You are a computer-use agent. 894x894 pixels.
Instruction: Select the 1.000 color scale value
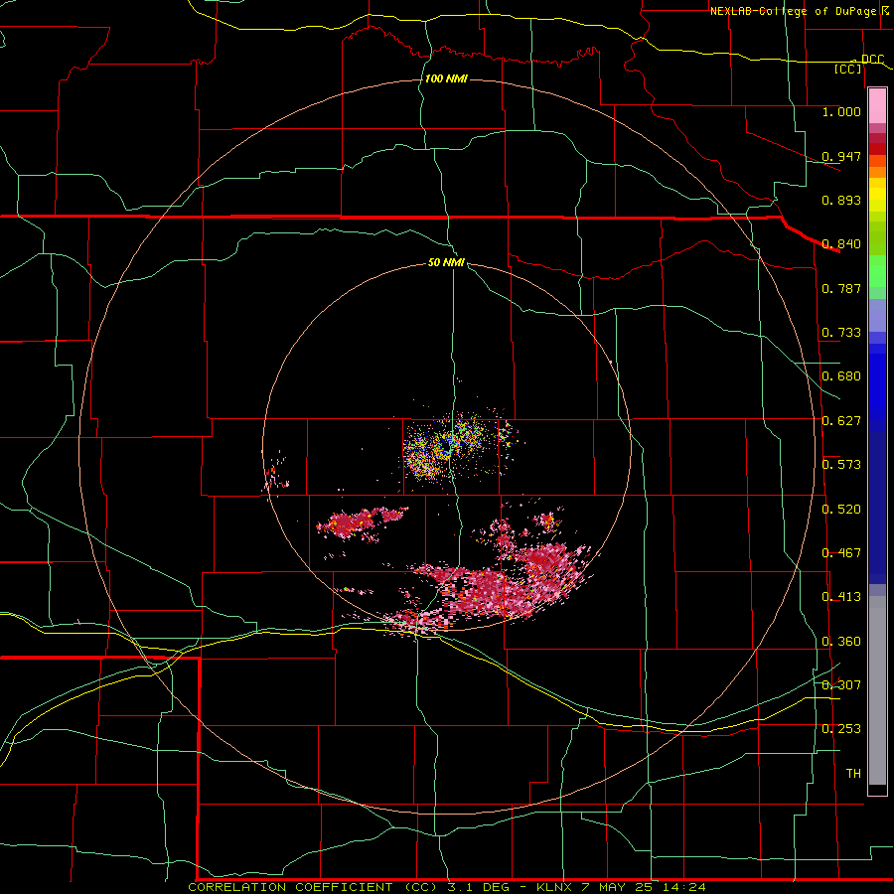pos(841,111)
